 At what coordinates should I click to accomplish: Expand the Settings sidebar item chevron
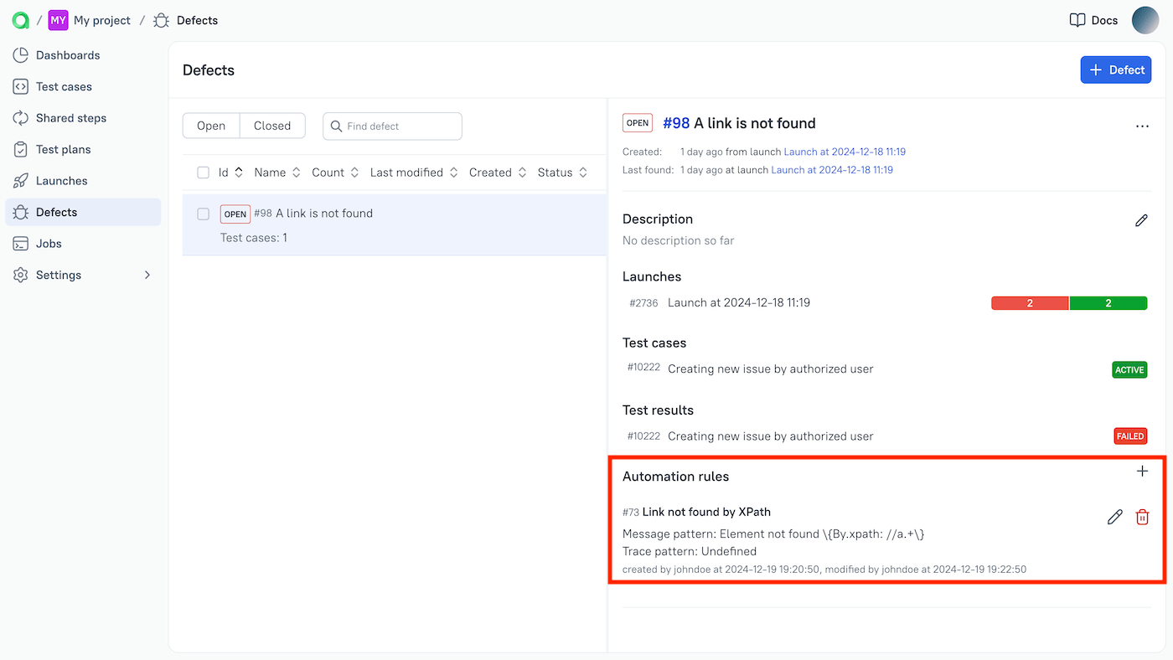coord(147,275)
